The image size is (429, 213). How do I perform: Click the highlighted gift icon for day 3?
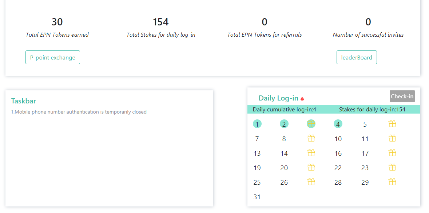(x=311, y=124)
